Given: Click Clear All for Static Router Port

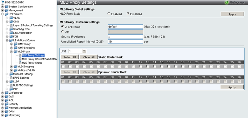Looking at the screenshot, I should pyautogui.click(x=89, y=57).
